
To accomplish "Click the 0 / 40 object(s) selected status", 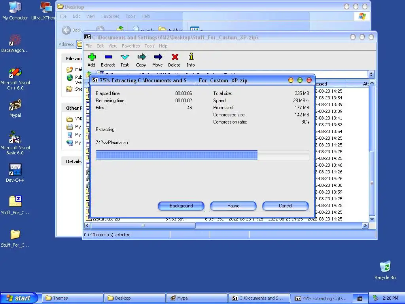I will (x=107, y=235).
